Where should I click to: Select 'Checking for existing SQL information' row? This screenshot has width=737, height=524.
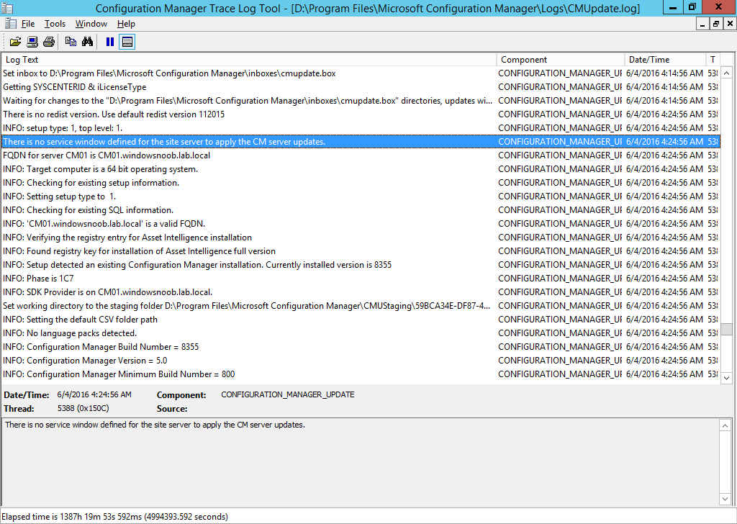(361, 210)
